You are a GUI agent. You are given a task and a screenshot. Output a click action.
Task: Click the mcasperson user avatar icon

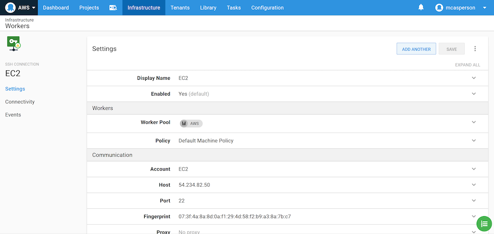pos(440,8)
